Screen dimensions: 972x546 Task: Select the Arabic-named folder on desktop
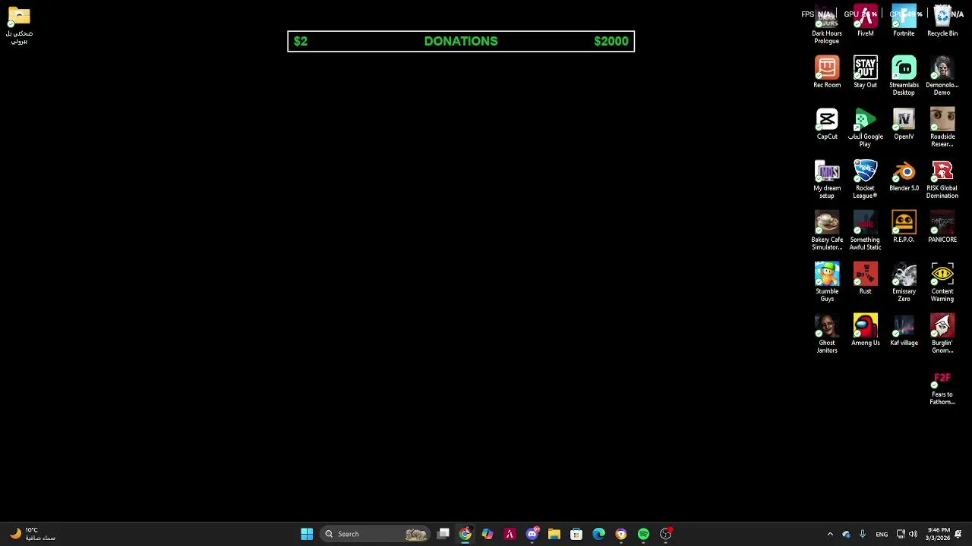(19, 25)
